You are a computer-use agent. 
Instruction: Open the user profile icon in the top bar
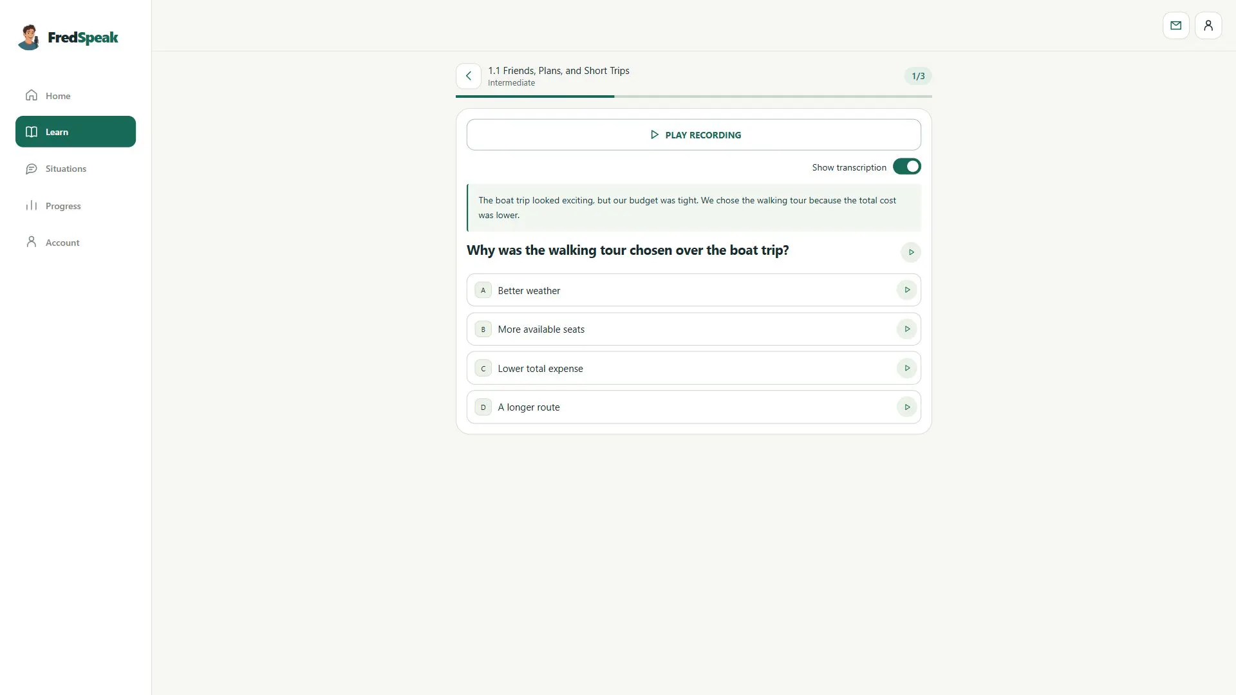point(1208,26)
